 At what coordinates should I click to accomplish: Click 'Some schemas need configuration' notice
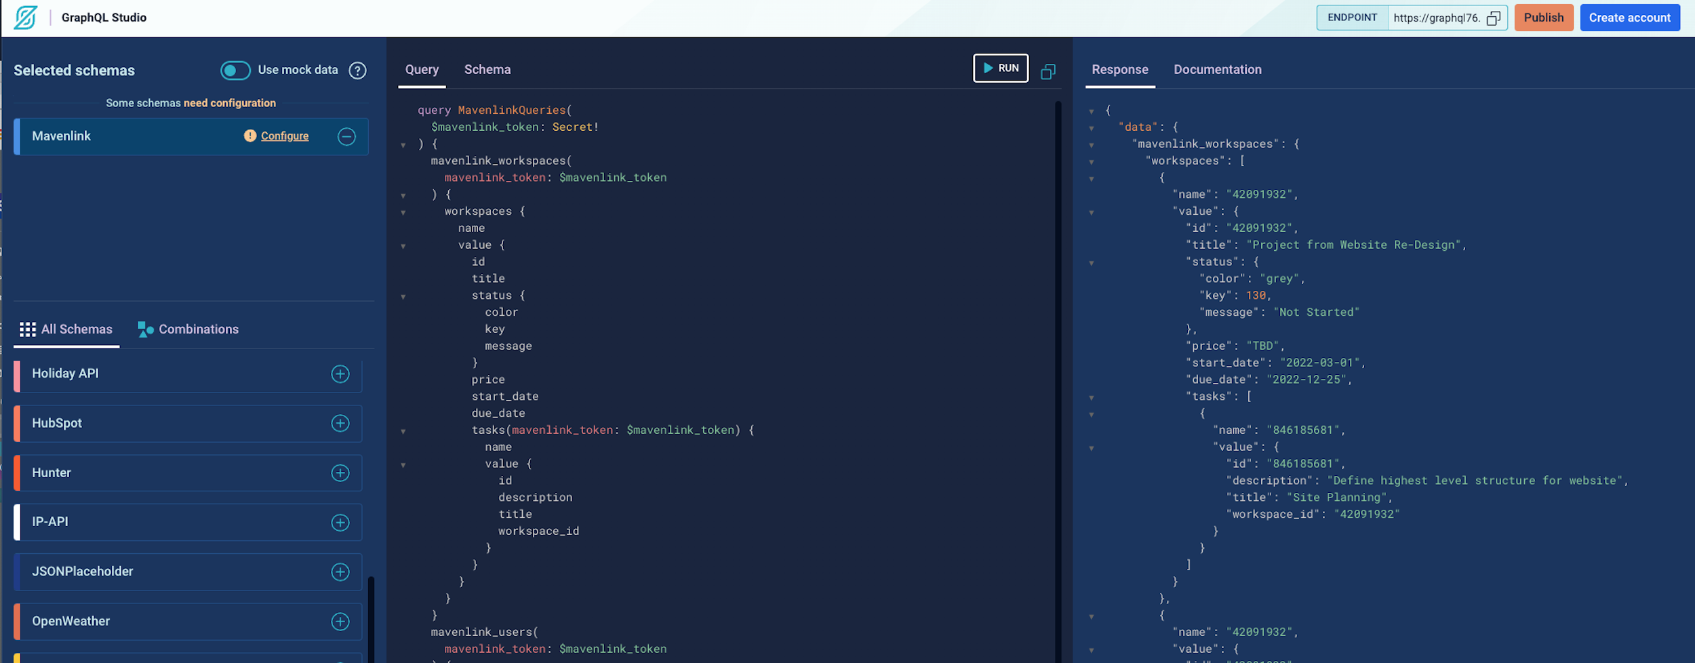point(191,103)
